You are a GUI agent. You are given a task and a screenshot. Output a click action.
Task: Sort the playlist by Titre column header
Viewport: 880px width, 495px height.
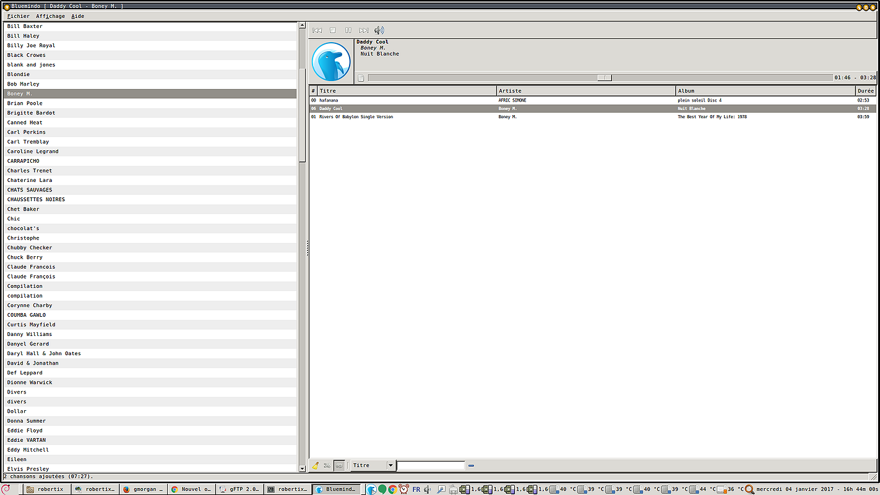coord(407,91)
